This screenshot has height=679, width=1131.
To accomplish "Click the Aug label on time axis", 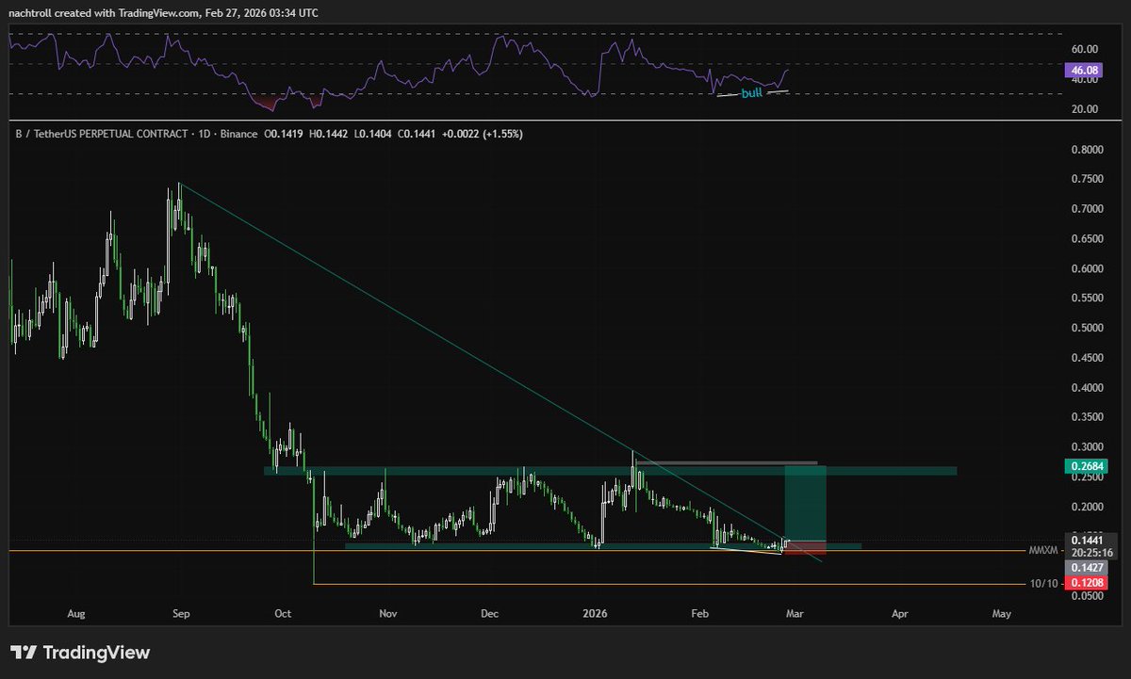I will point(77,613).
